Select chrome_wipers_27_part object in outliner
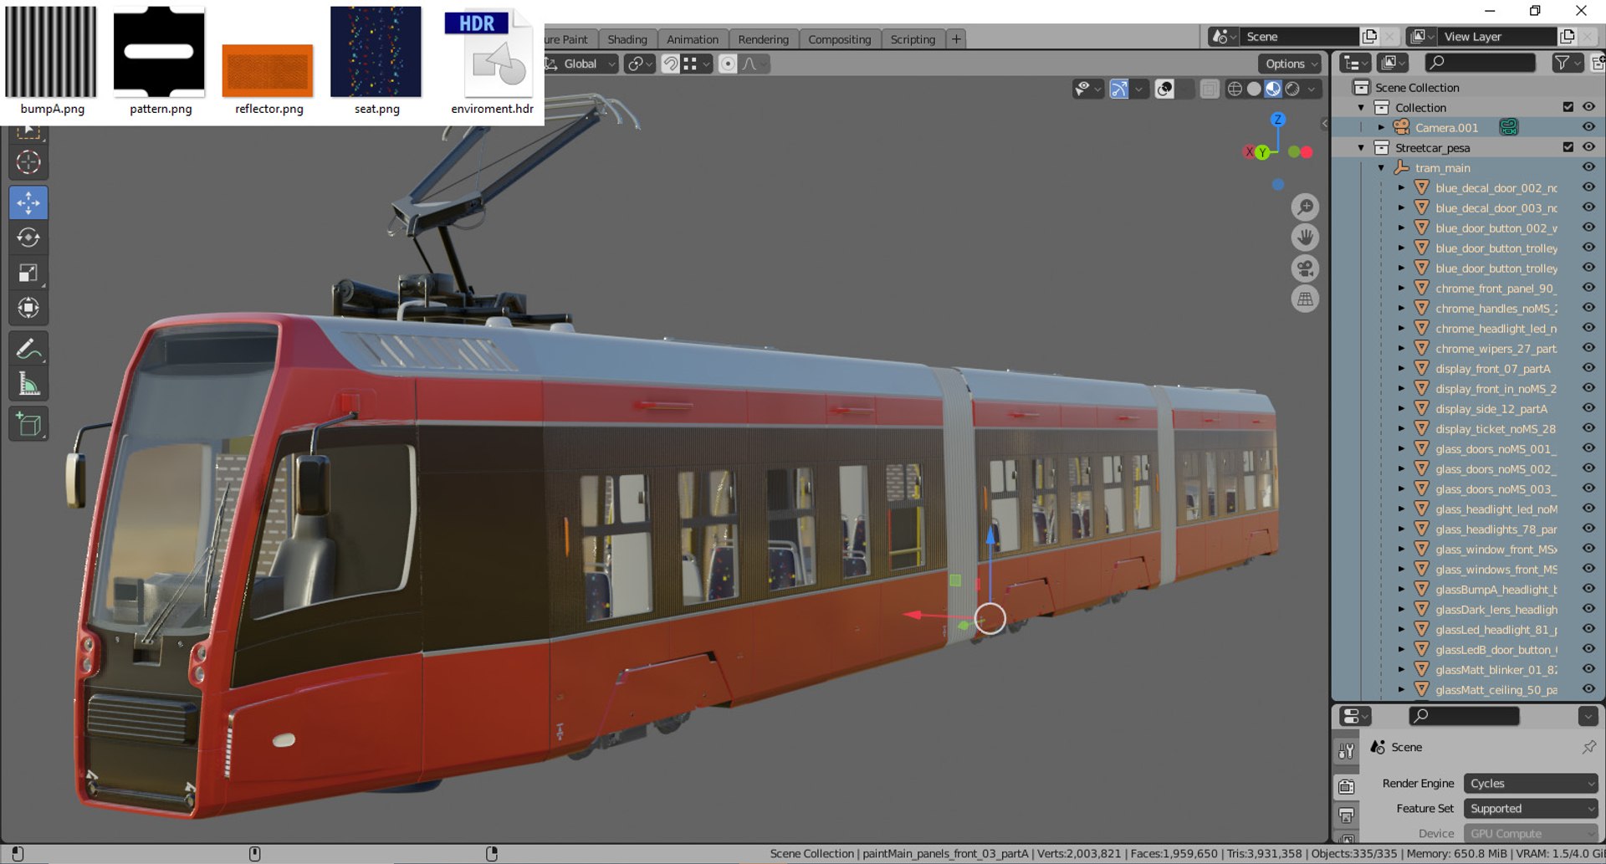 point(1496,349)
